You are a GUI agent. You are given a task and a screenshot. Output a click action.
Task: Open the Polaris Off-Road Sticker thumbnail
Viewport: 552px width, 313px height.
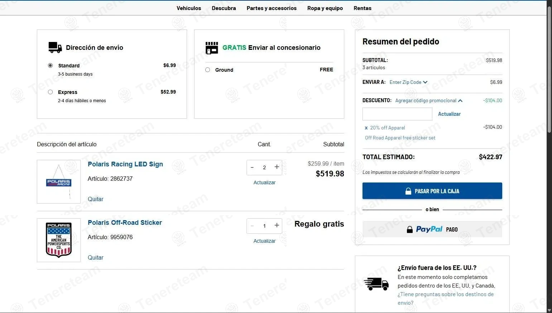[x=59, y=240]
